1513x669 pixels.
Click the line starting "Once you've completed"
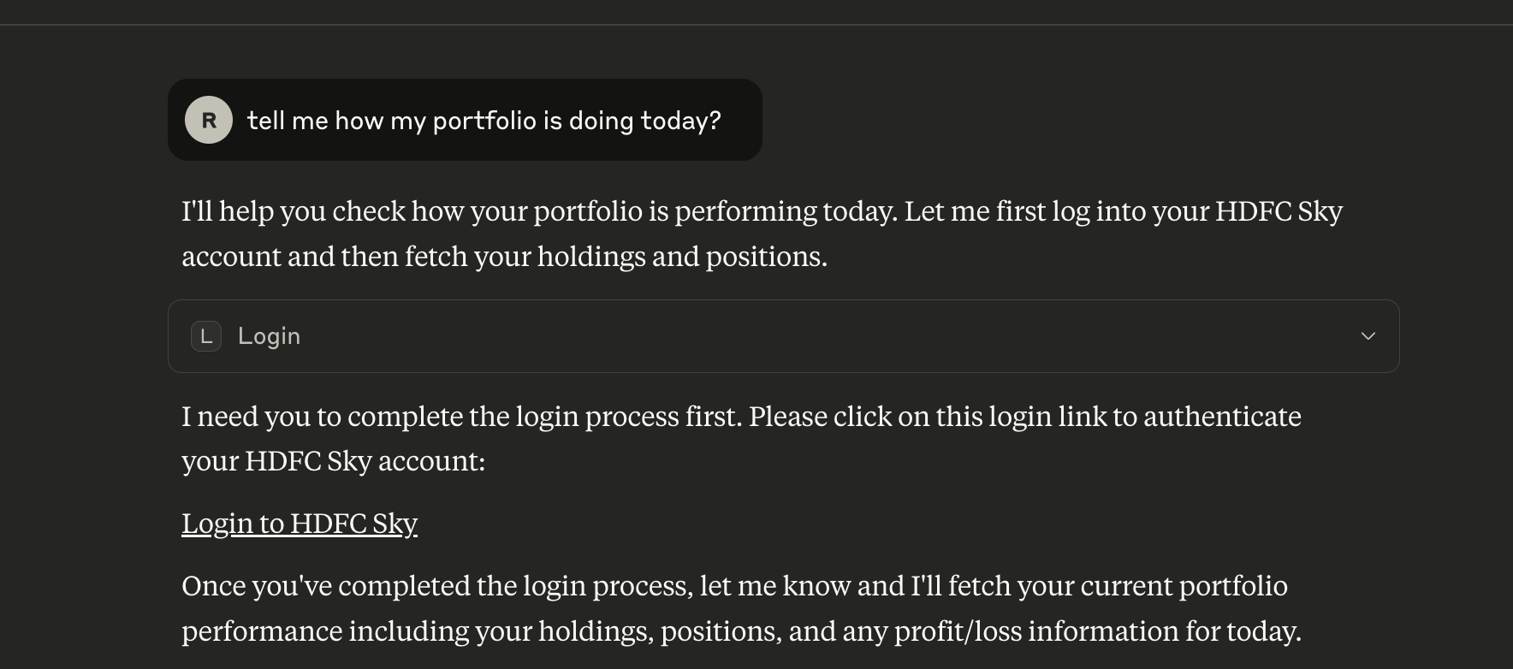coord(734,586)
